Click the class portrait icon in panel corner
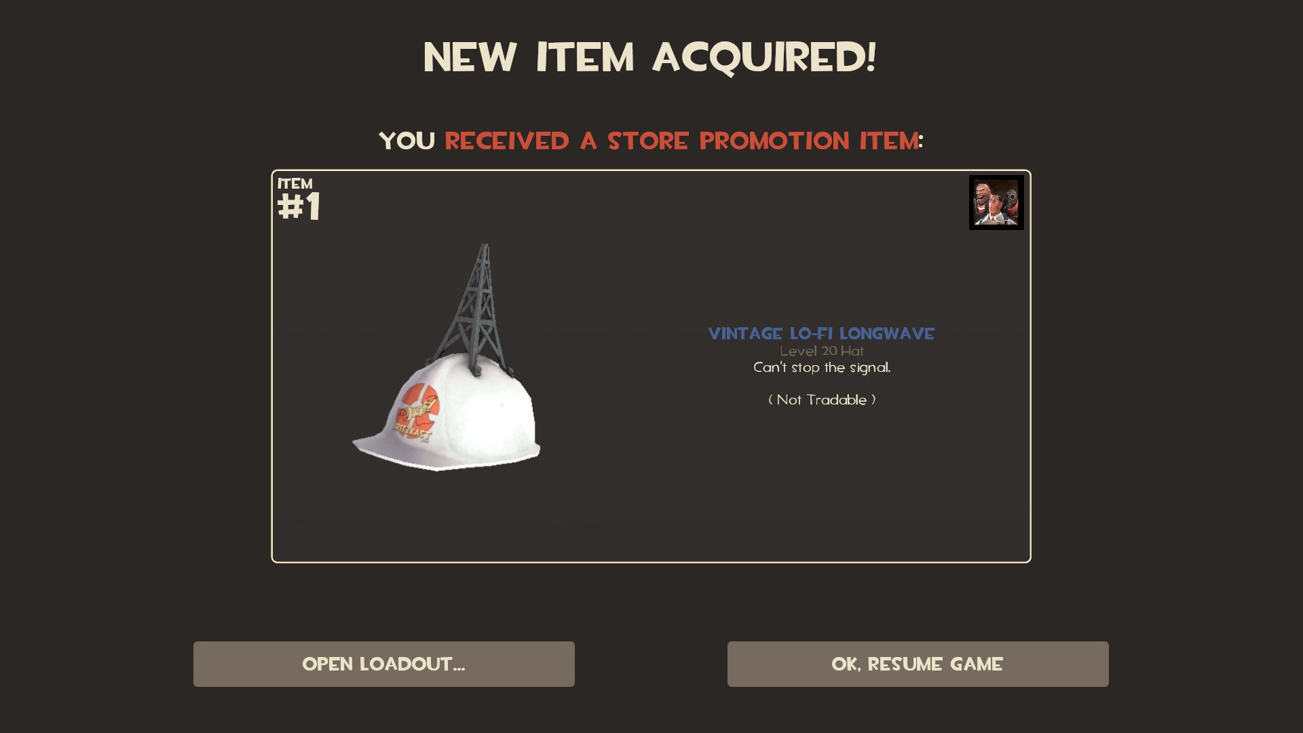Image resolution: width=1303 pixels, height=733 pixels. 996,202
